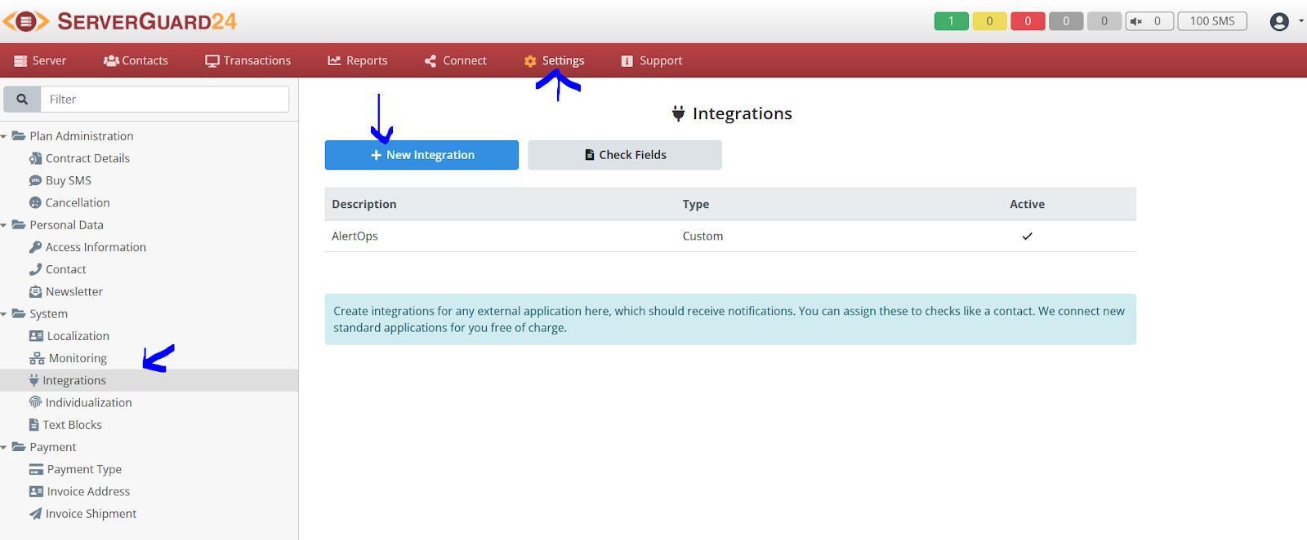Open the Reports menu
Screen dimensions: 1307x540
click(358, 60)
